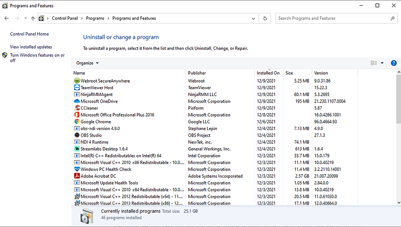Click the obs-ndi version 4.9.0 icon

77,128
